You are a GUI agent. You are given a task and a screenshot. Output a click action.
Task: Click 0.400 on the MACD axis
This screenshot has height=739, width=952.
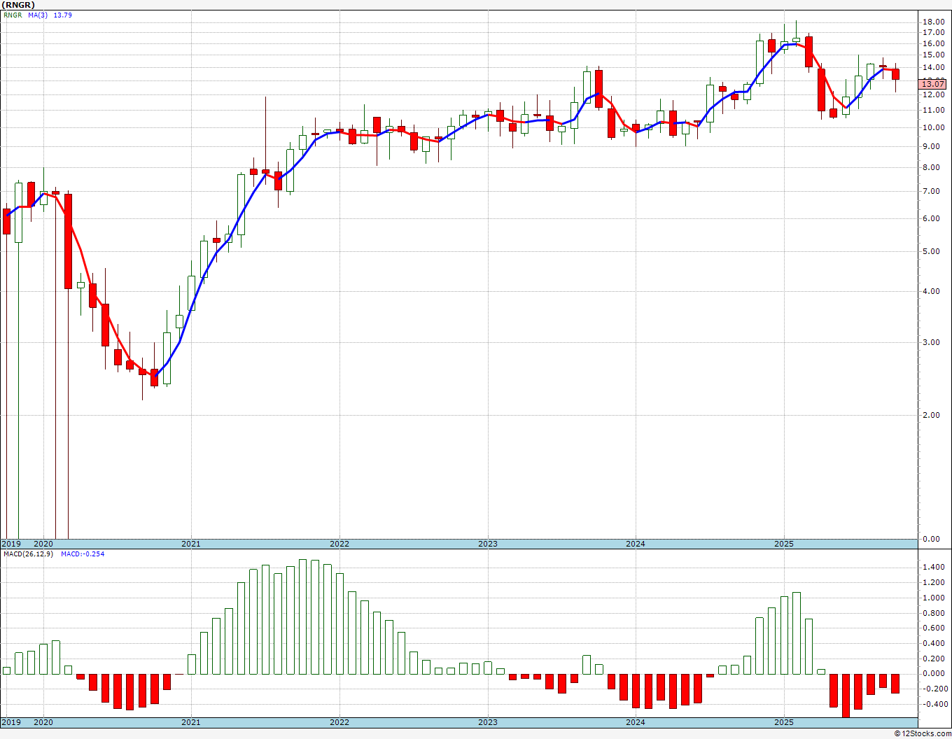(x=932, y=644)
